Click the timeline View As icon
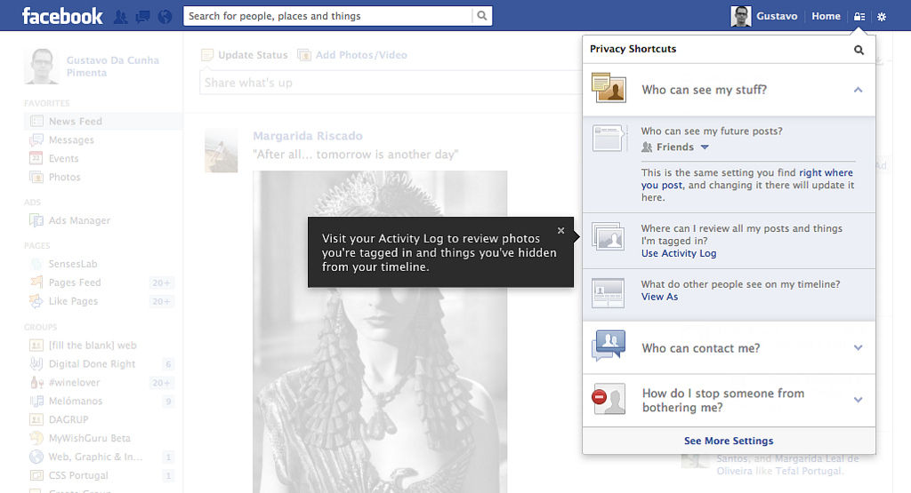The height and width of the screenshot is (493, 911). pos(608,293)
